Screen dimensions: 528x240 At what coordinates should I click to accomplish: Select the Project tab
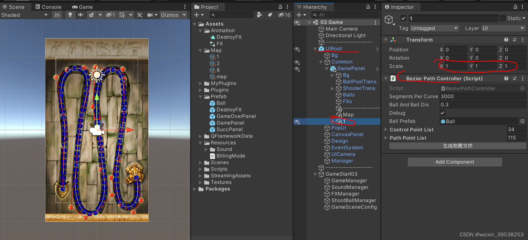206,7
